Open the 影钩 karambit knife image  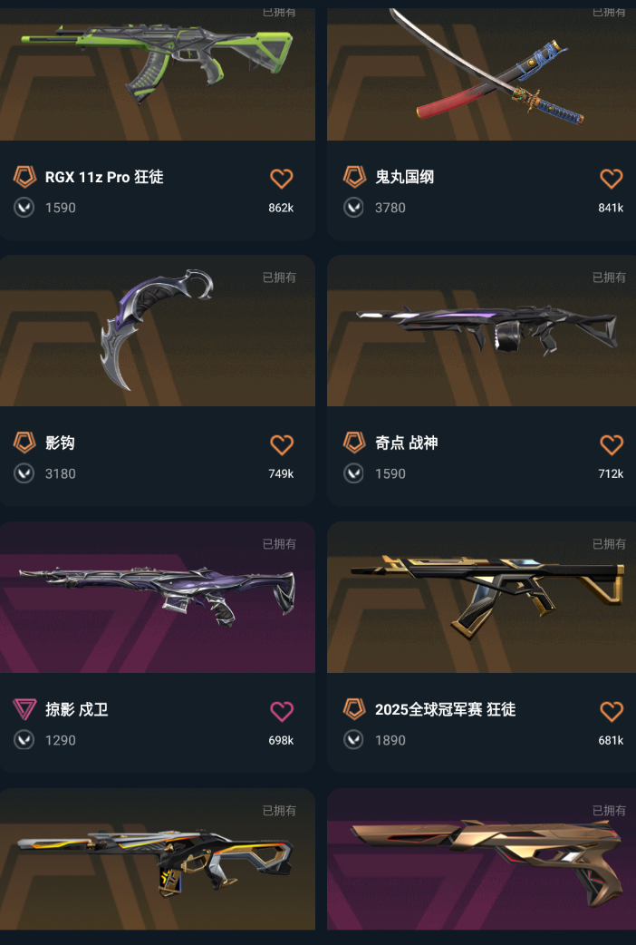coord(158,331)
